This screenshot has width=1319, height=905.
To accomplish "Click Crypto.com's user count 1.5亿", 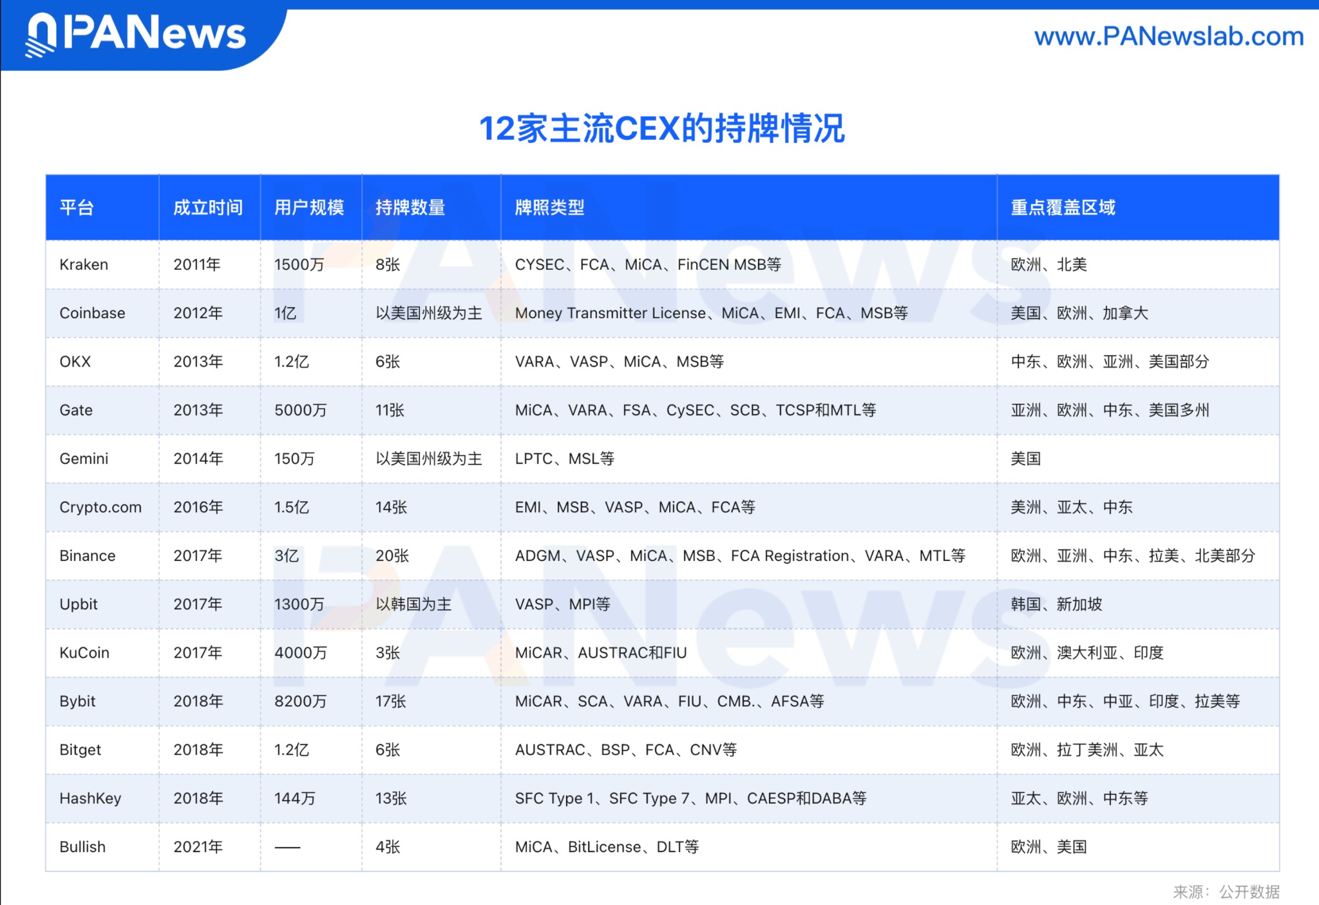I will click(x=292, y=508).
